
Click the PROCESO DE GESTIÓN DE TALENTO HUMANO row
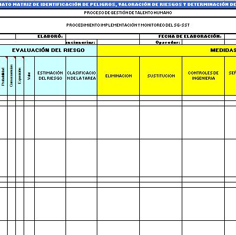tap(118, 13)
